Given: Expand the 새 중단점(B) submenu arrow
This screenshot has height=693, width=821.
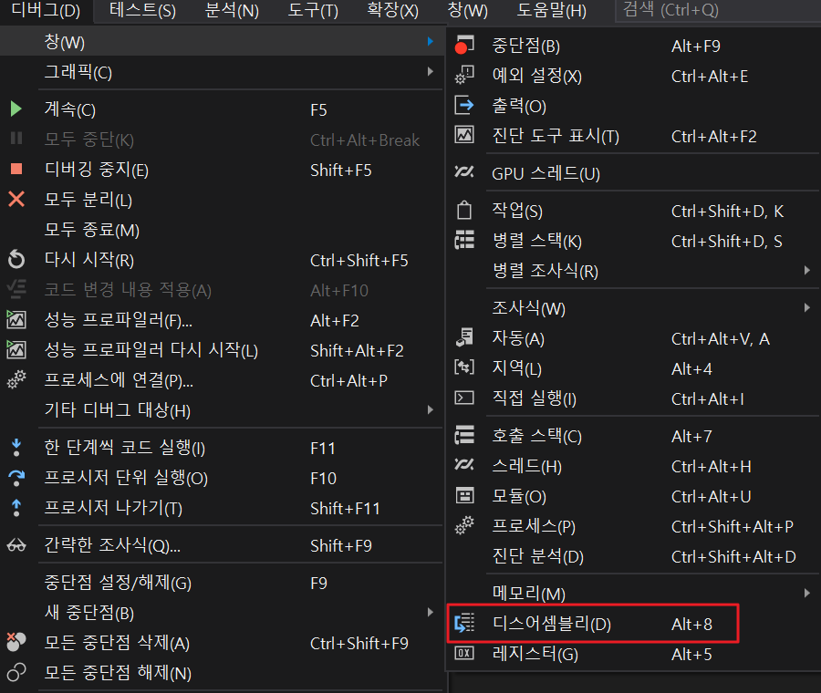Looking at the screenshot, I should 430,613.
